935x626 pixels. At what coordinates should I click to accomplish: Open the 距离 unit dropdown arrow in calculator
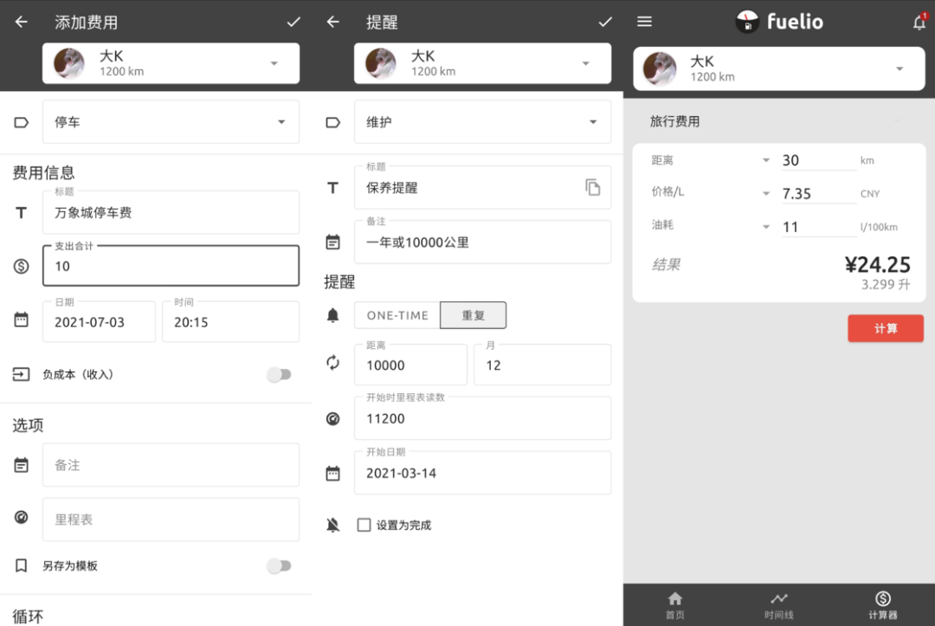[766, 161]
